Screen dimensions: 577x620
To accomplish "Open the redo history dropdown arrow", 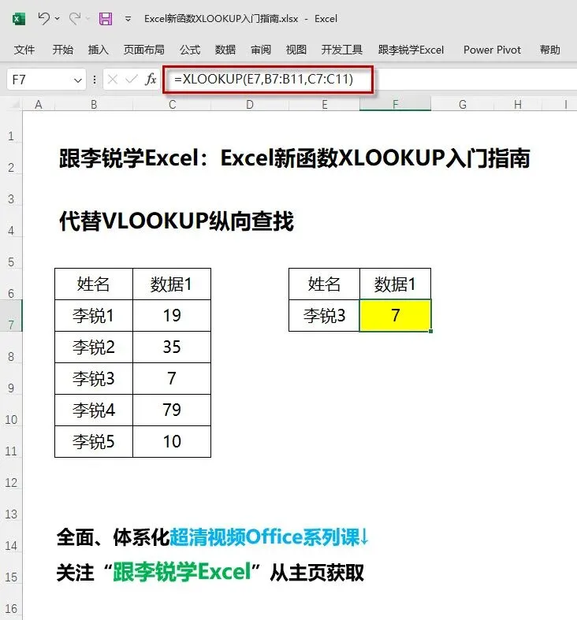I will (87, 19).
